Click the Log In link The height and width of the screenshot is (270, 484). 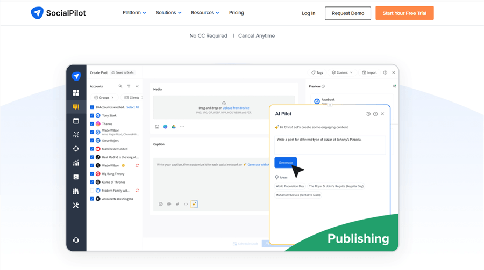point(308,13)
